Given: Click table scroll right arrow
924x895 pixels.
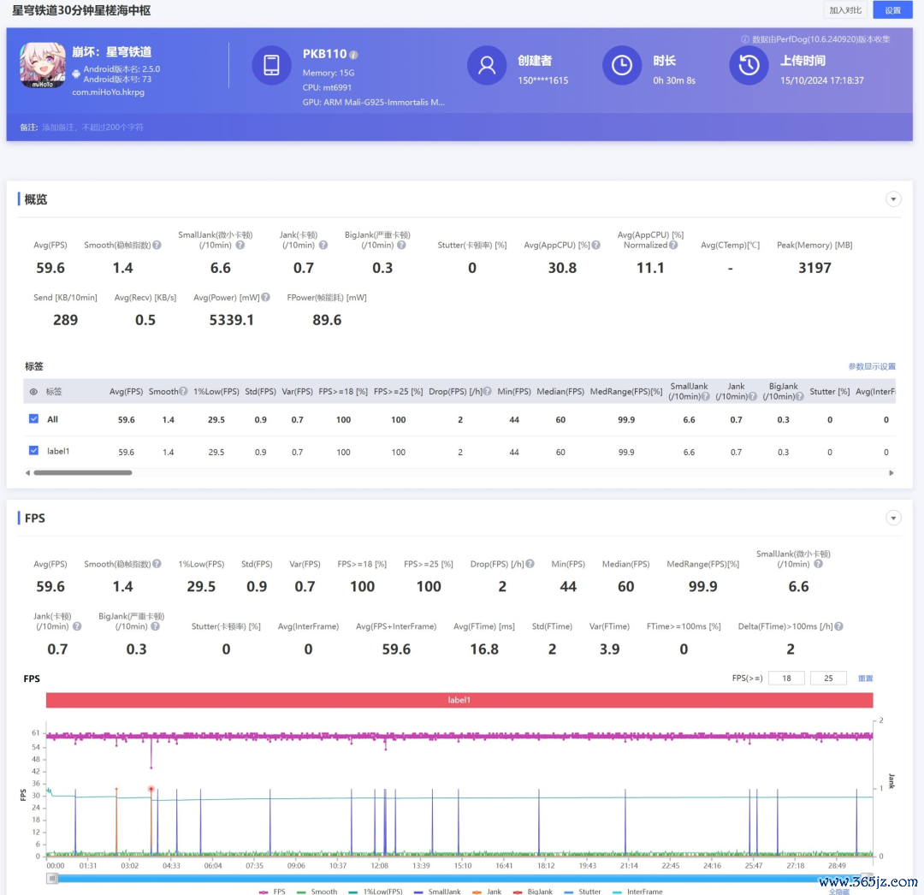Looking at the screenshot, I should coord(891,472).
